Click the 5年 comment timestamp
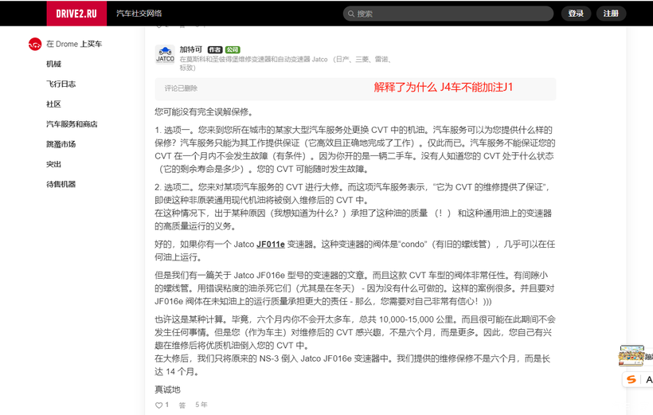Image resolution: width=653 pixels, height=415 pixels. pos(201,405)
